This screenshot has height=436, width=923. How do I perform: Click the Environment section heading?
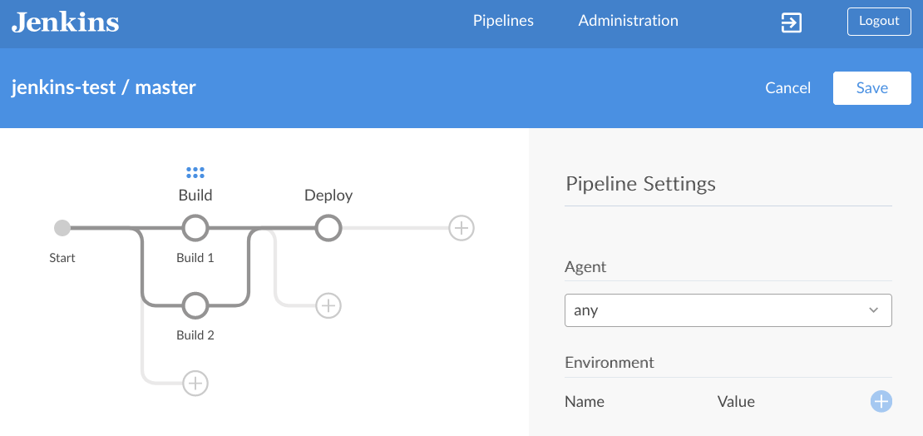610,362
